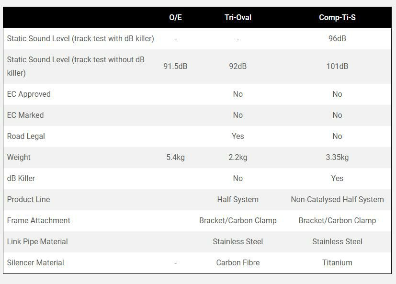Select the EC Approved row label
The image size is (396, 284).
(x=29, y=94)
